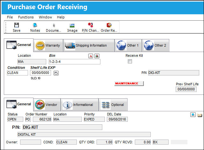Click the Prev Shelf Life date field
This screenshot has width=204, height=150.
coord(186,89)
